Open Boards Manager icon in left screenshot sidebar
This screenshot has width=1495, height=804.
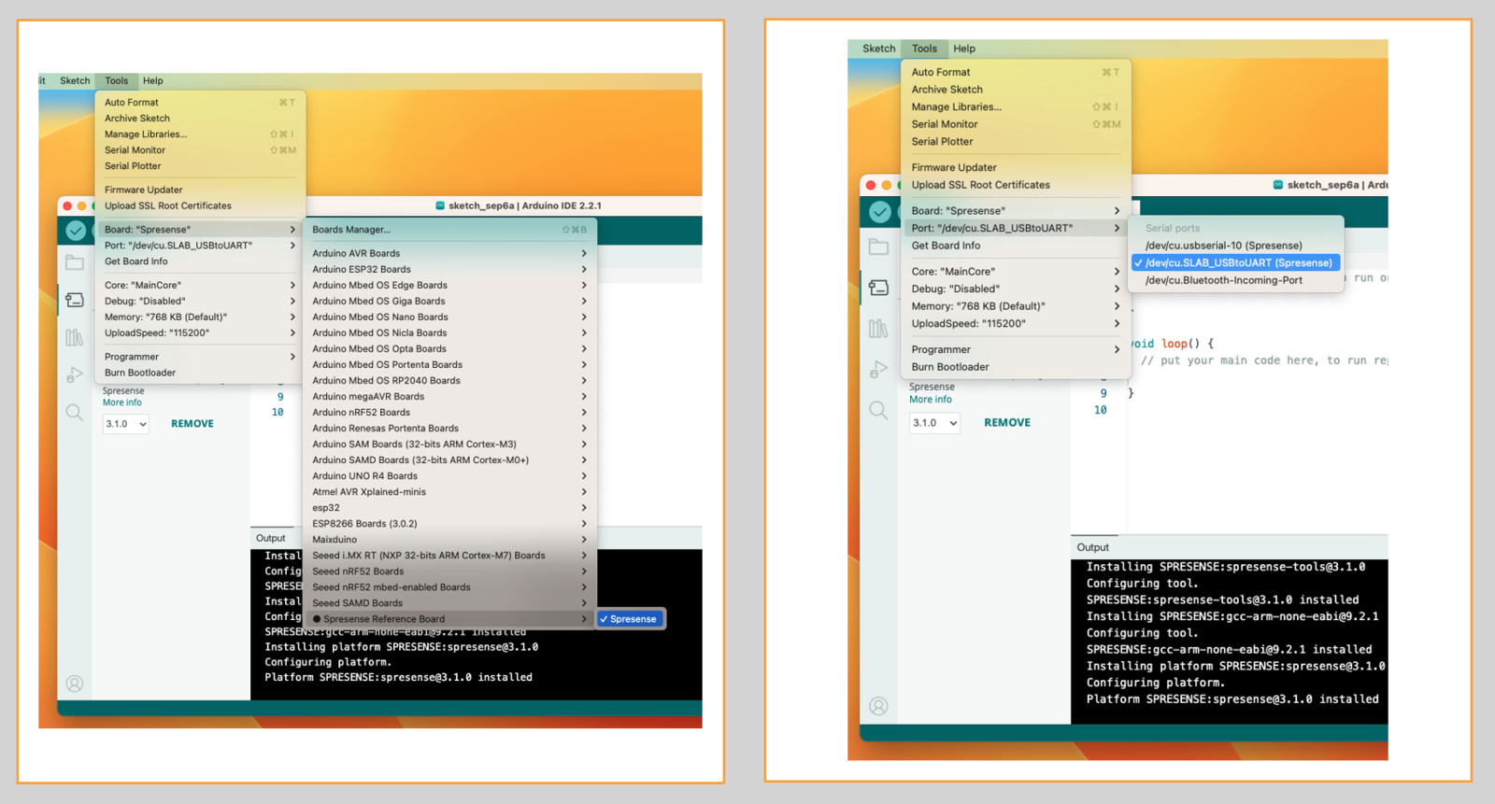(x=75, y=300)
